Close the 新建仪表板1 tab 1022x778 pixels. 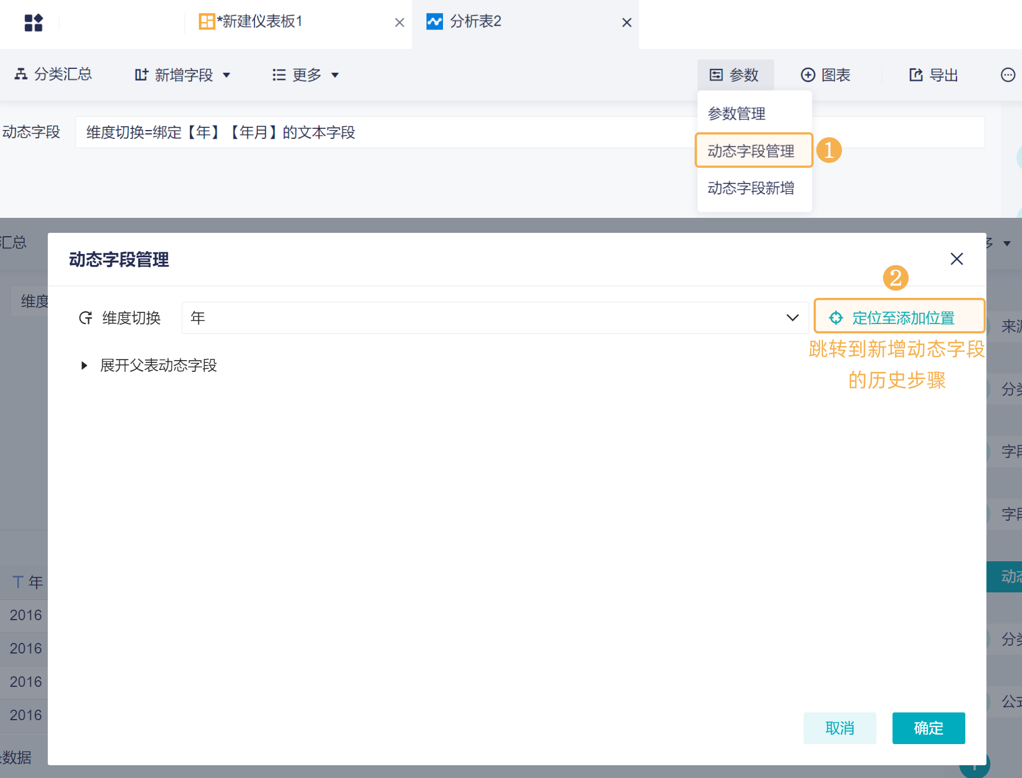click(x=400, y=23)
